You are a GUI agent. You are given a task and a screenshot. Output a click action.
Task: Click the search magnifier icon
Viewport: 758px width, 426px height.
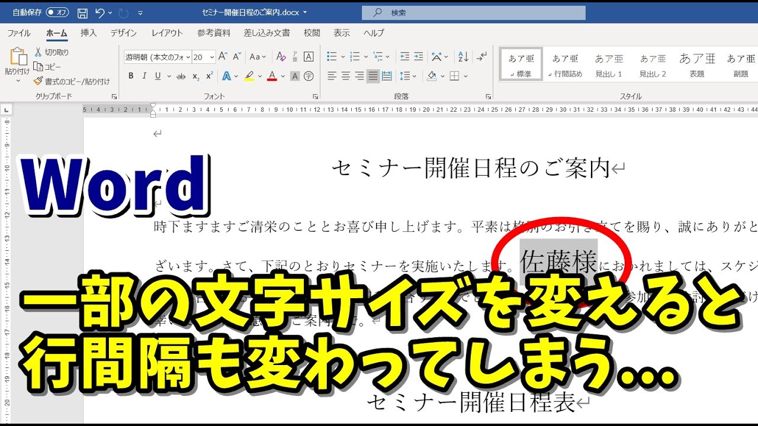377,12
